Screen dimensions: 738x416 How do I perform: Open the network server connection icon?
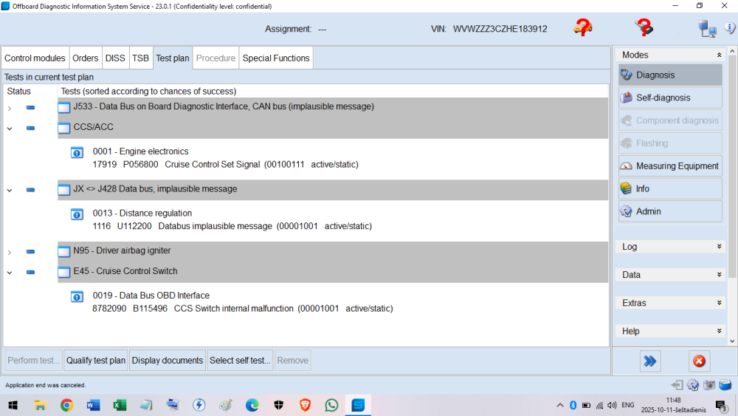point(707,28)
